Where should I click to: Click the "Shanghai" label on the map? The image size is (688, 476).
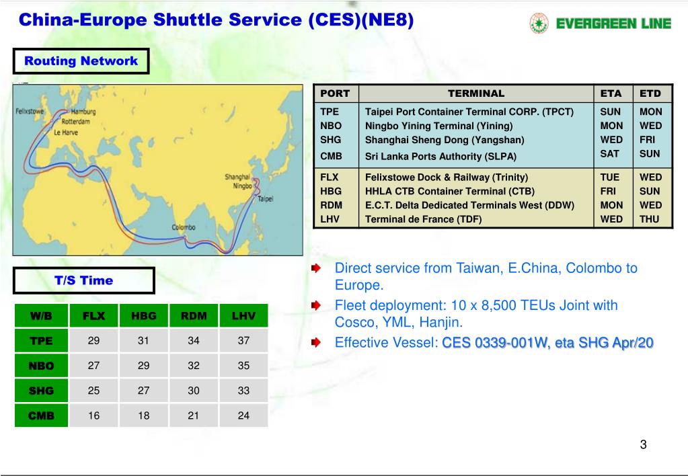(237, 177)
